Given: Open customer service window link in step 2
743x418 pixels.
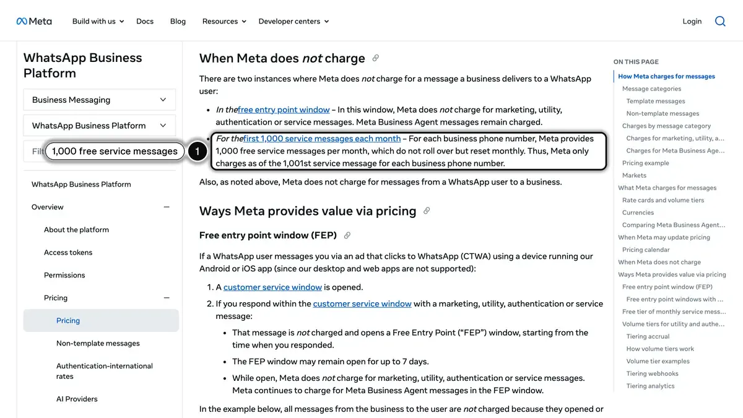Looking at the screenshot, I should click(362, 303).
